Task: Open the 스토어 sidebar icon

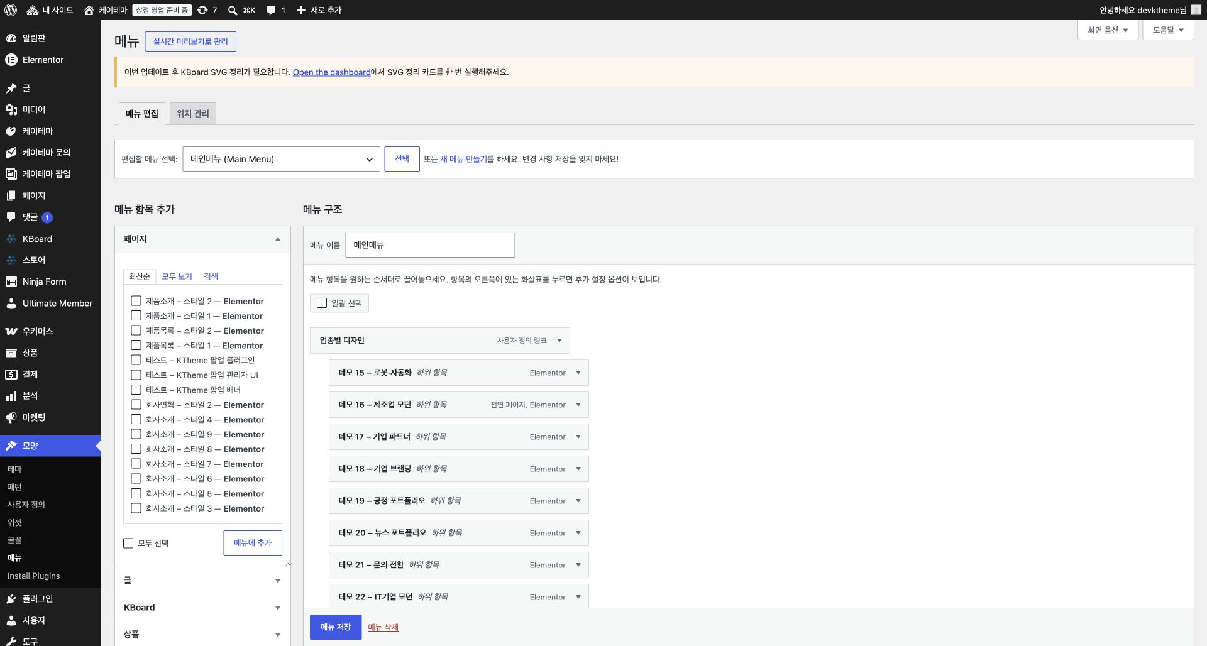Action: point(11,260)
